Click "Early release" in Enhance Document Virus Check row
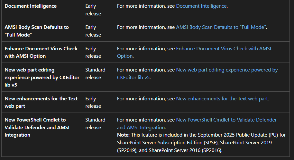 tap(93, 52)
